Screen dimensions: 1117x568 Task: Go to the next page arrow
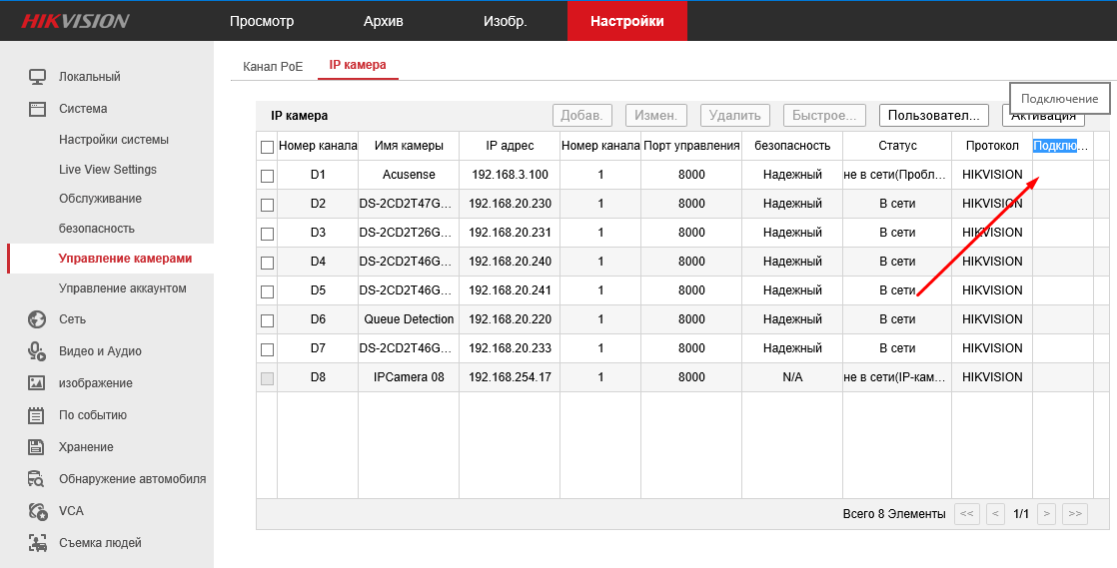pyautogui.click(x=1046, y=514)
